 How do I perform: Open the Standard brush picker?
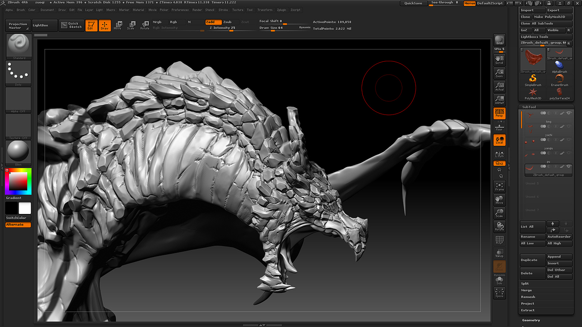(x=19, y=46)
